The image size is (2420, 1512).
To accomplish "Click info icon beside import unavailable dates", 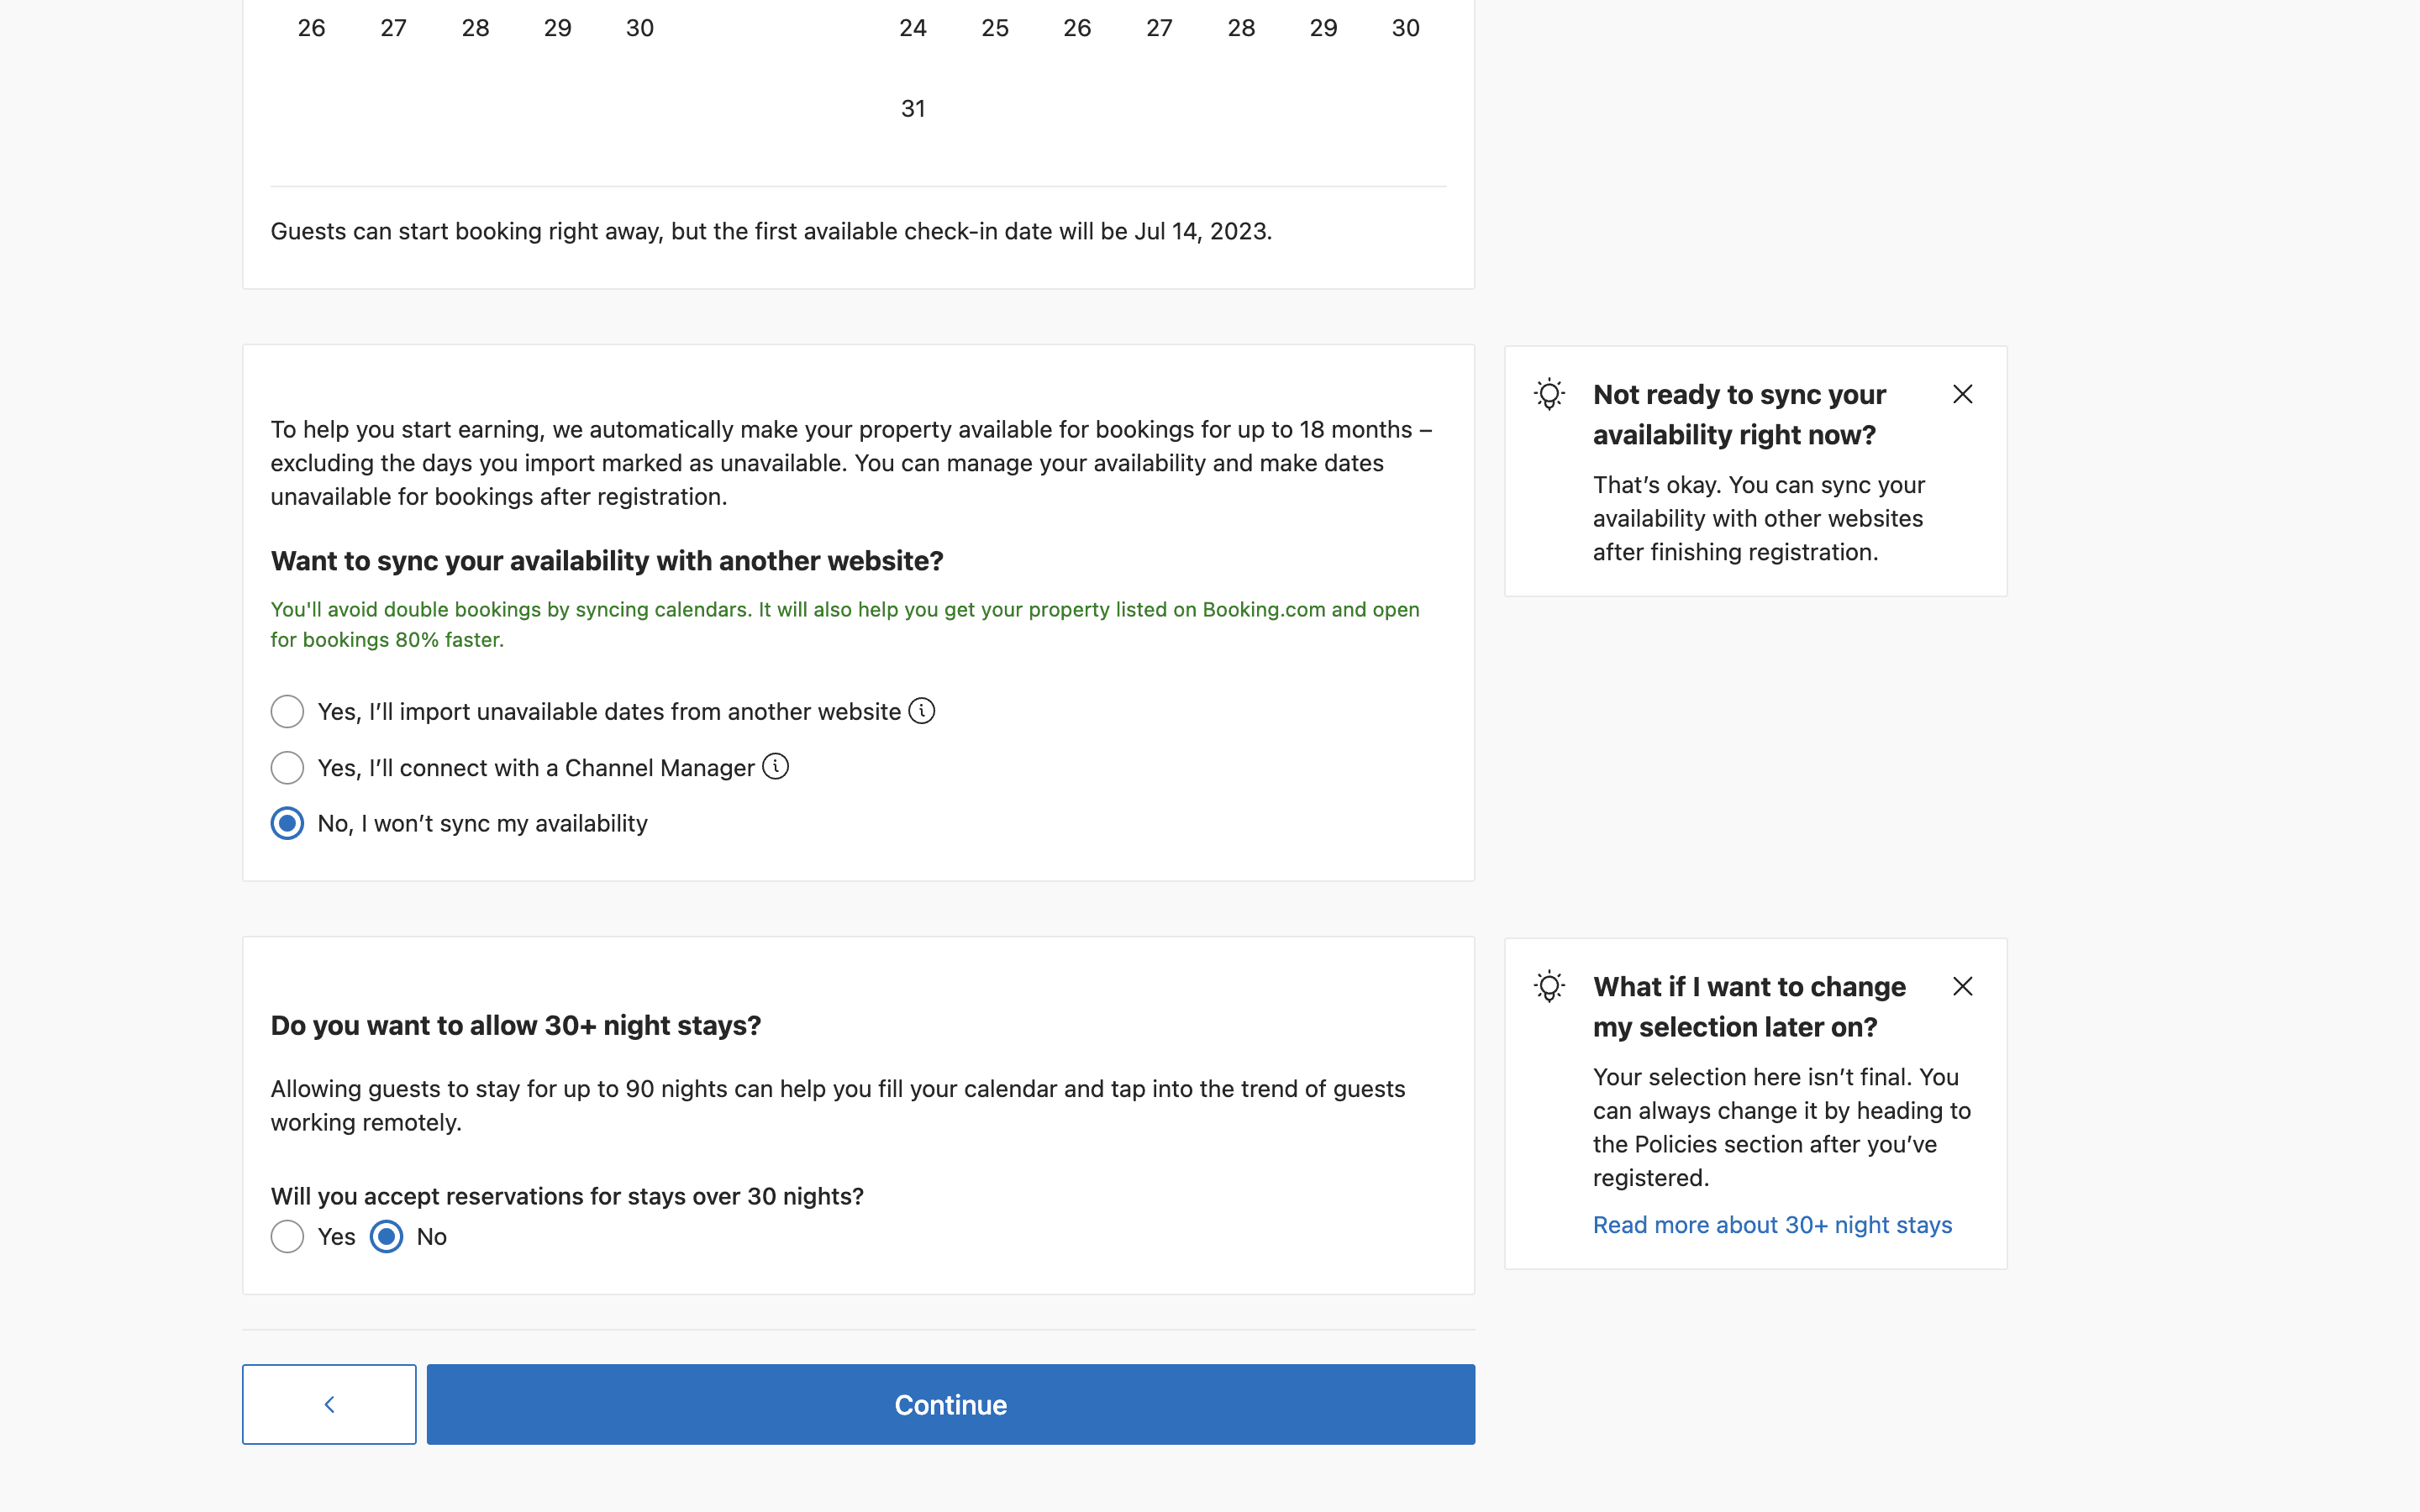I will pos(921,711).
